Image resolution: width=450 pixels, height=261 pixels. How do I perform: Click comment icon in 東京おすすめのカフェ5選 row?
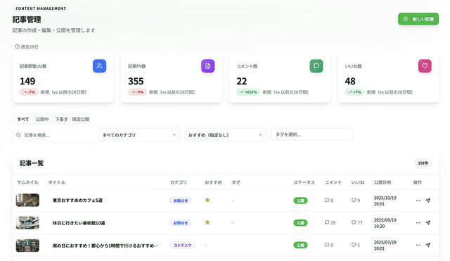point(327,200)
